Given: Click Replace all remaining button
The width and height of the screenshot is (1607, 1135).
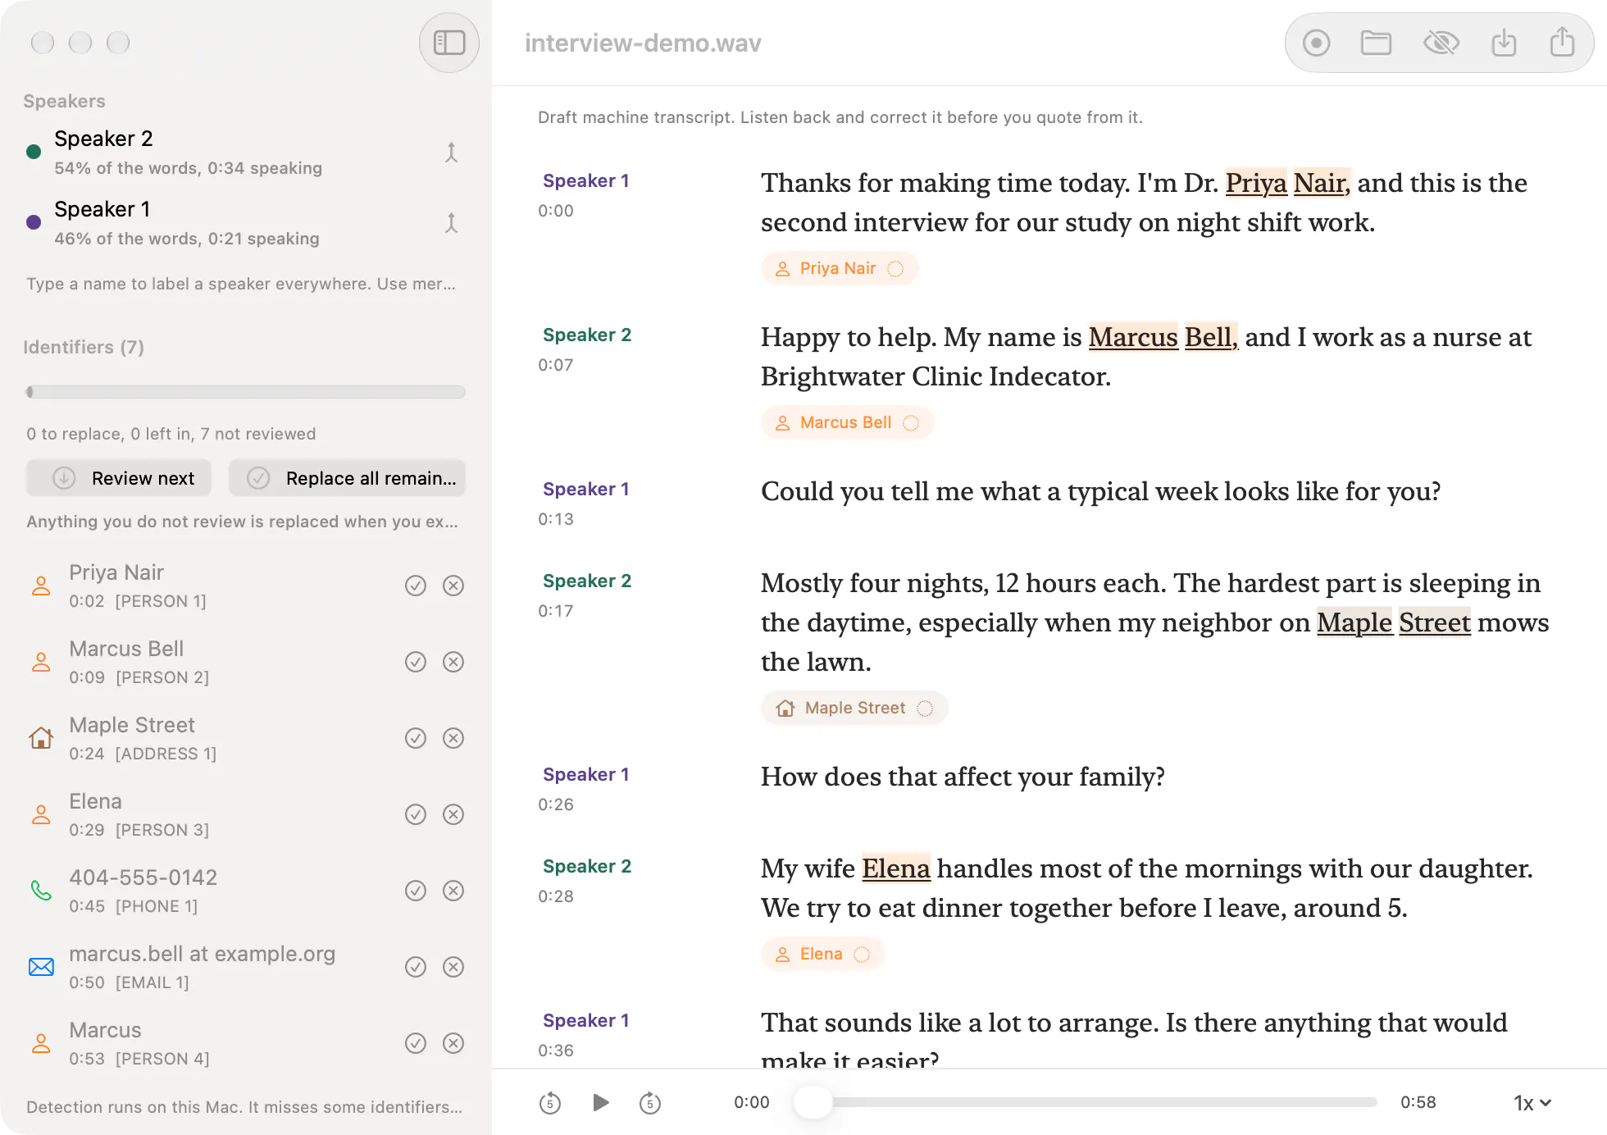Looking at the screenshot, I should pos(347,478).
